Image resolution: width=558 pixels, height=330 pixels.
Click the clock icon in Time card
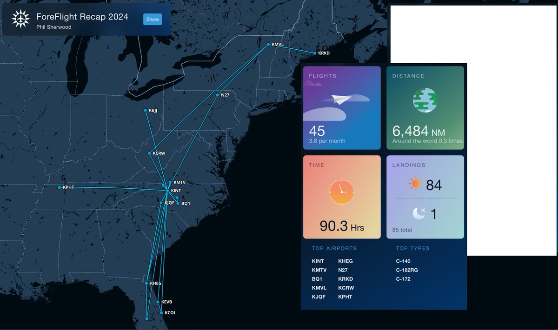tap(342, 191)
